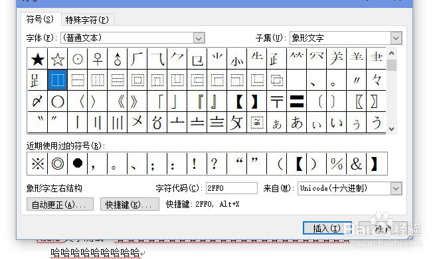This screenshot has height=259, width=447.
Task: Open the 来自 Unicode source dropdown
Action: [x=396, y=189]
